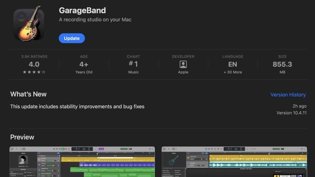Screen dimensions: 315x177
Task: Click red record button in second preview
Action: tap(218, 149)
